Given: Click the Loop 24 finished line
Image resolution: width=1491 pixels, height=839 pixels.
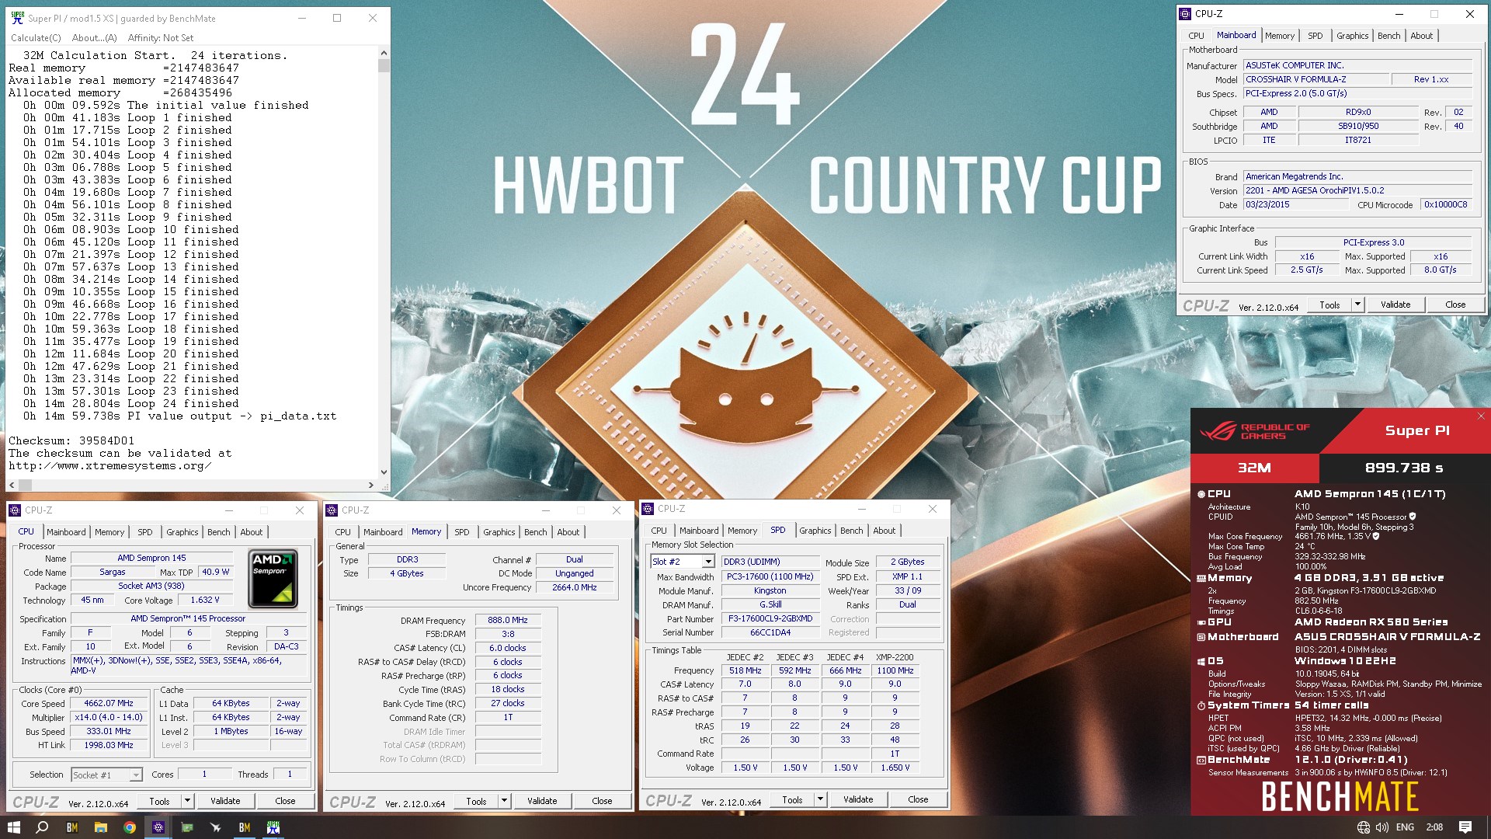Looking at the screenshot, I should 130,403.
